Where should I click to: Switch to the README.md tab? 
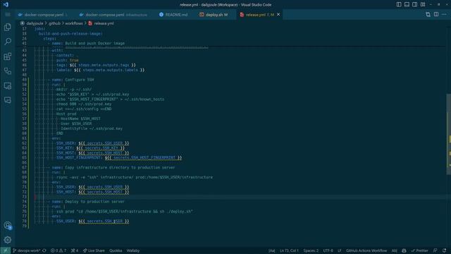(173, 15)
